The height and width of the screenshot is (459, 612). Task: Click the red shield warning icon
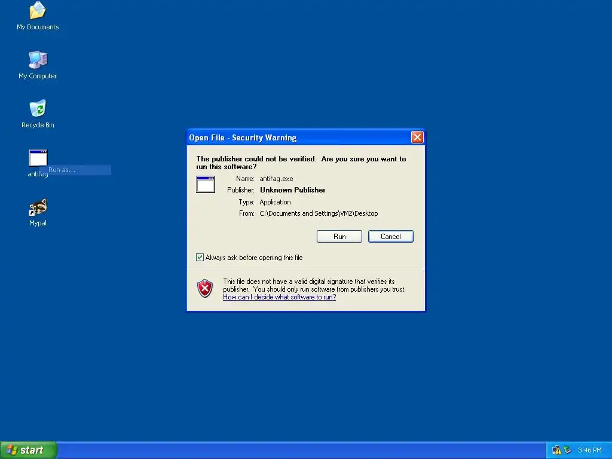click(x=205, y=289)
